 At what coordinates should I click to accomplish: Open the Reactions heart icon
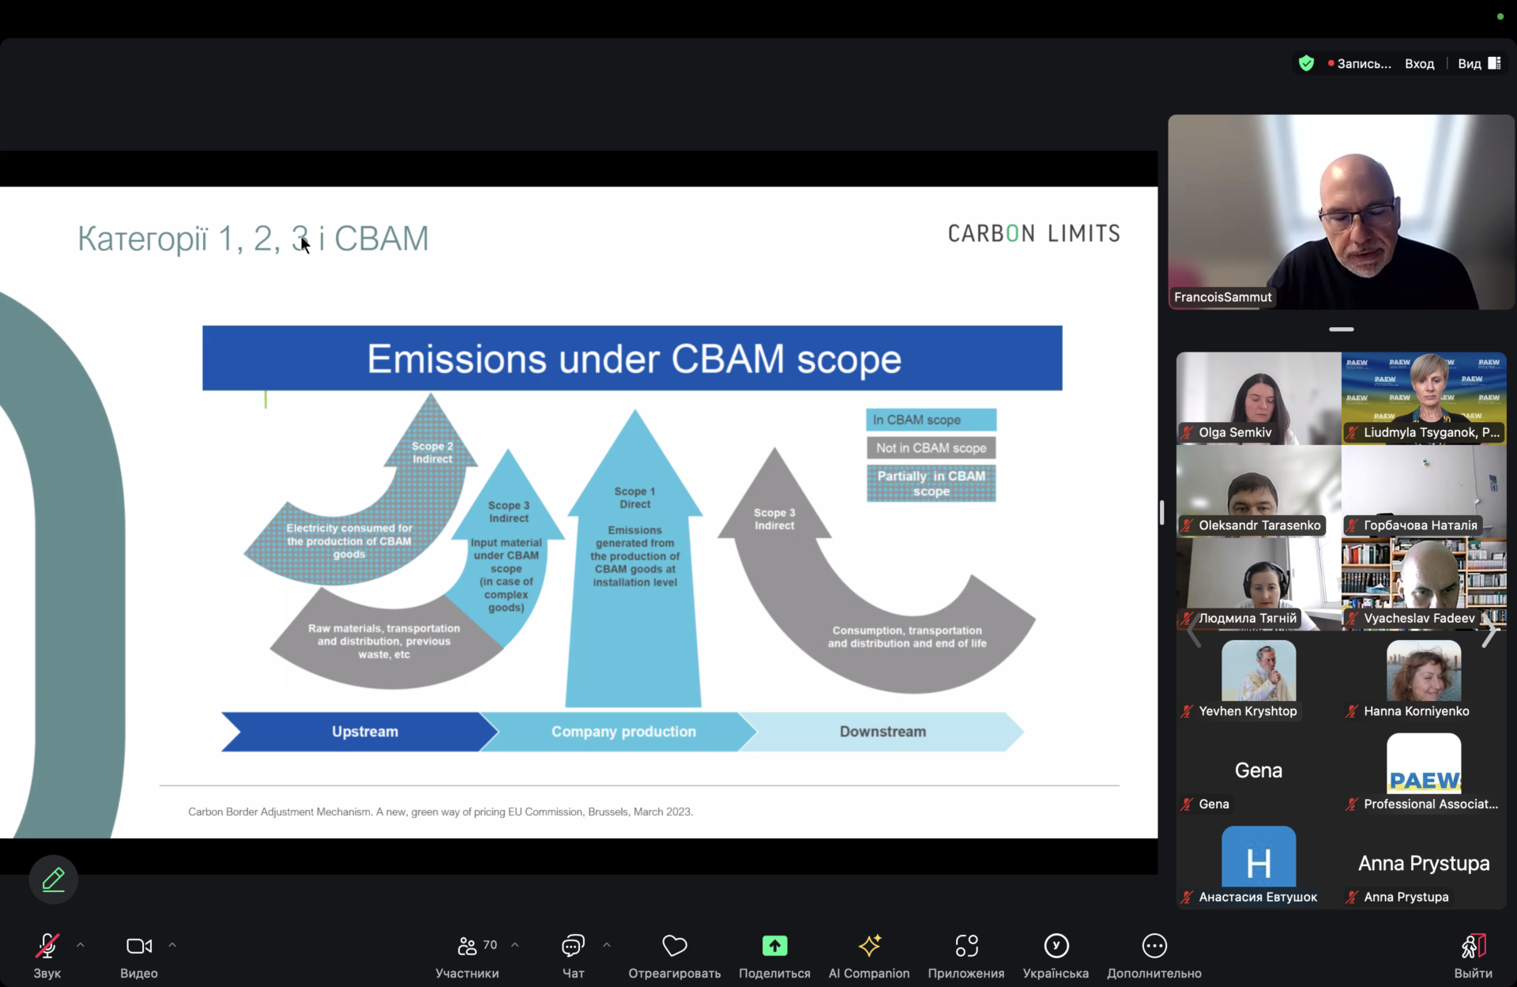tap(674, 946)
